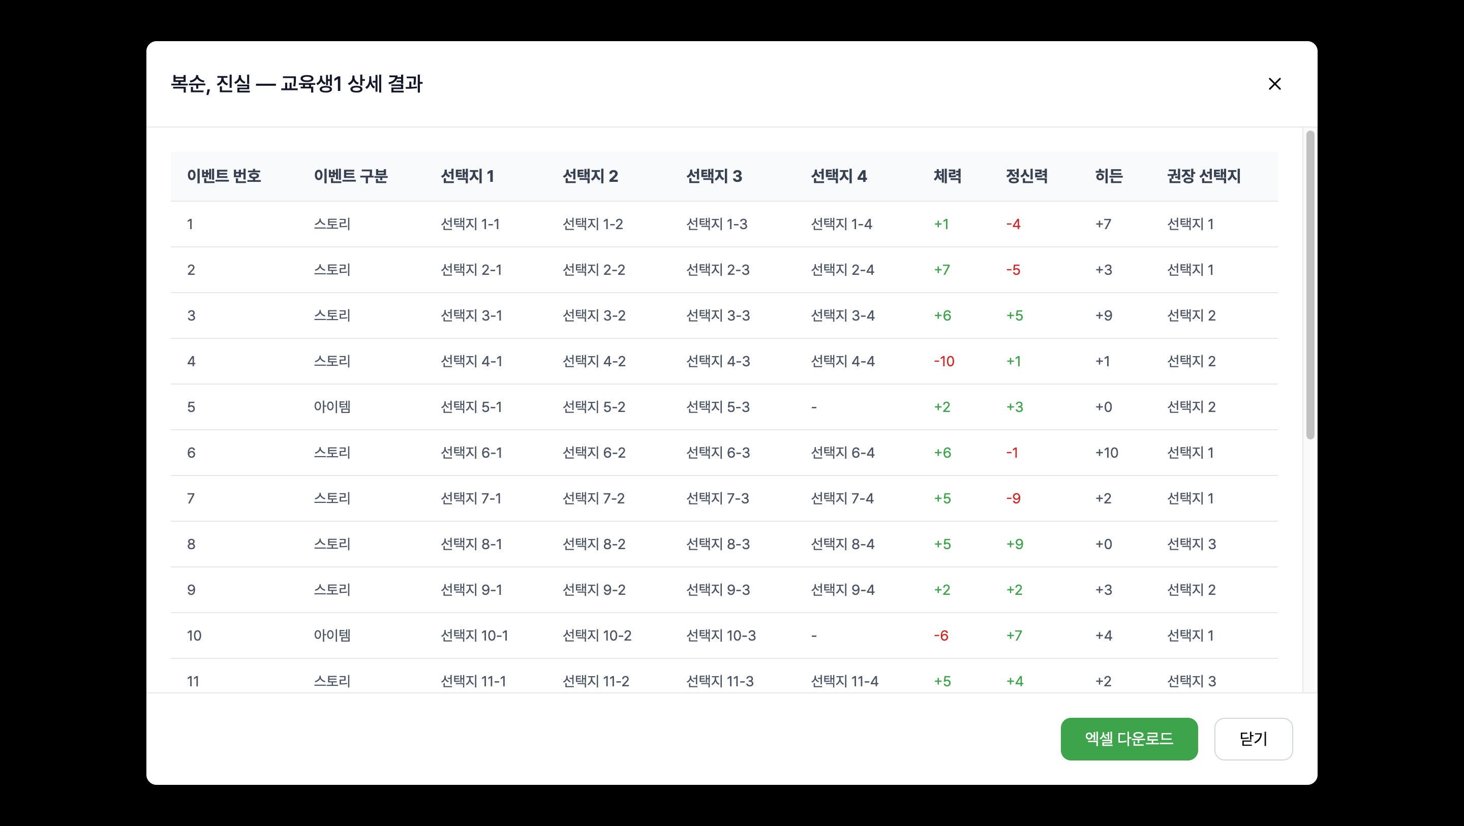The width and height of the screenshot is (1464, 826).
Task: Click the 닫기 button
Action: 1253,739
